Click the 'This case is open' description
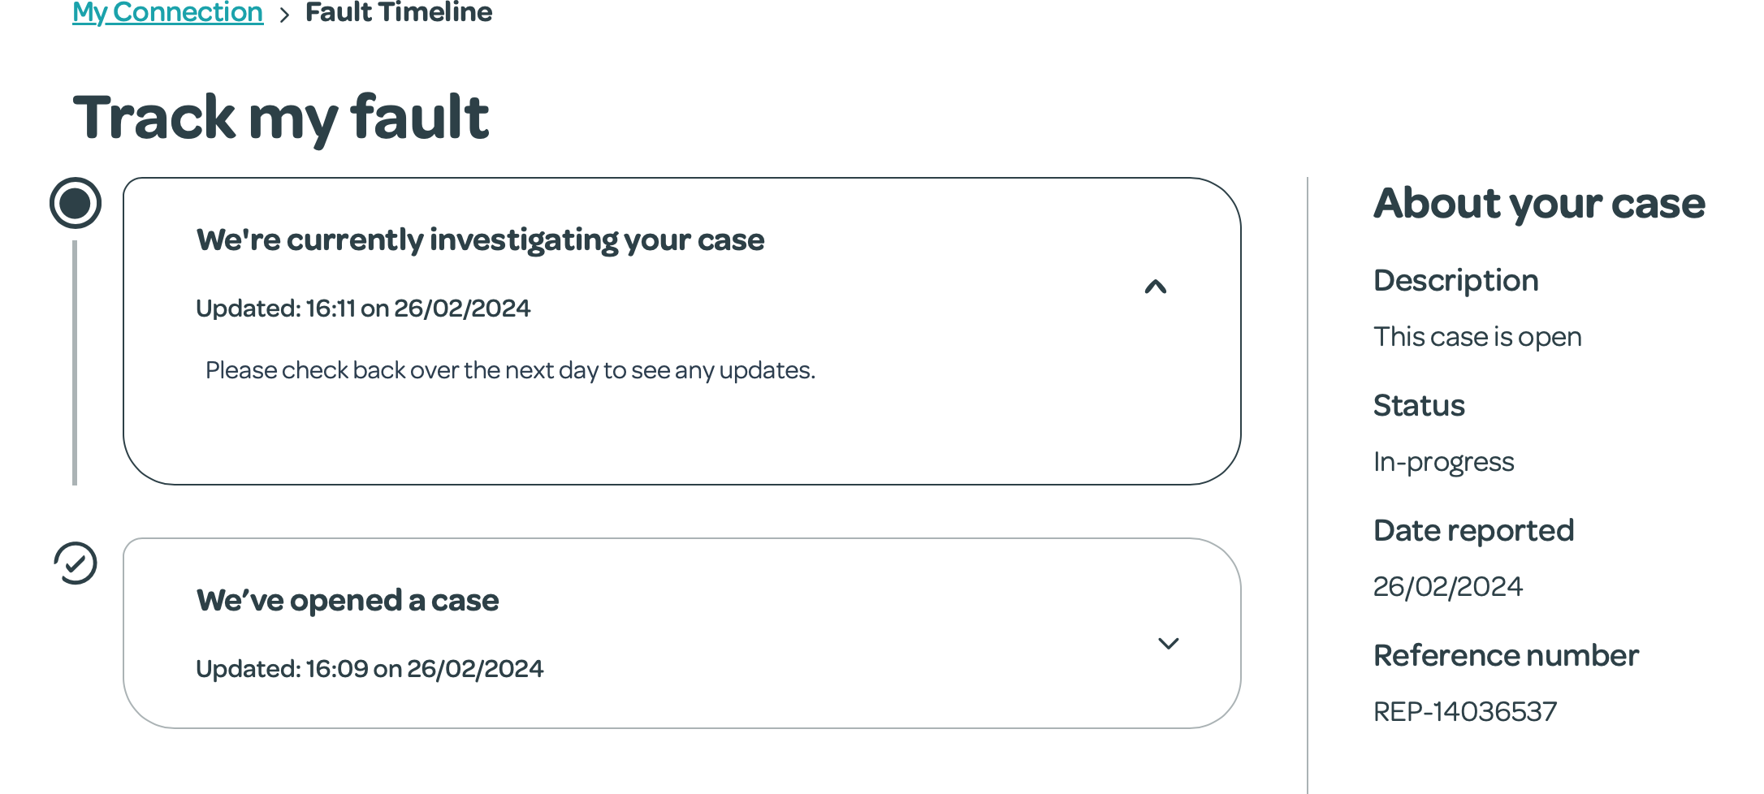Viewport: 1764px width, 794px height. tap(1476, 337)
